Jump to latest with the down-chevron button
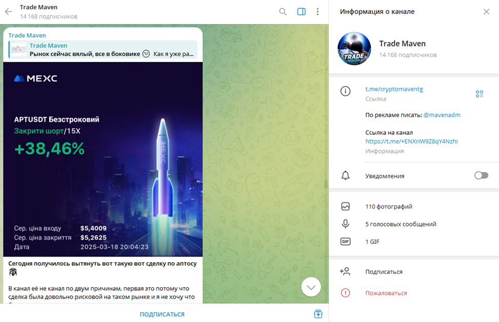Screen dimensions: 499x322 pos(311,287)
